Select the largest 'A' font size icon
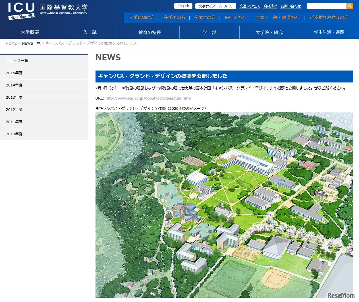The height and width of the screenshot is (302, 359). (x=221, y=6)
